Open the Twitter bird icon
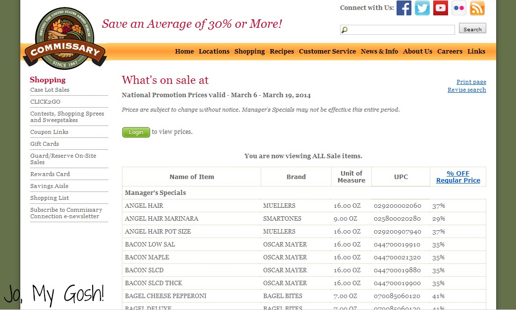The height and width of the screenshot is (310, 516). point(422,8)
